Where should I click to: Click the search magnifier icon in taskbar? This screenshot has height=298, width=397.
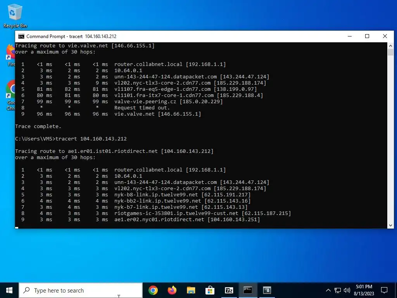27,290
